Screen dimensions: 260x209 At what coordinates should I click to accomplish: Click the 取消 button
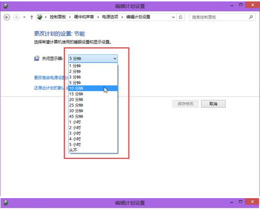(x=213, y=104)
